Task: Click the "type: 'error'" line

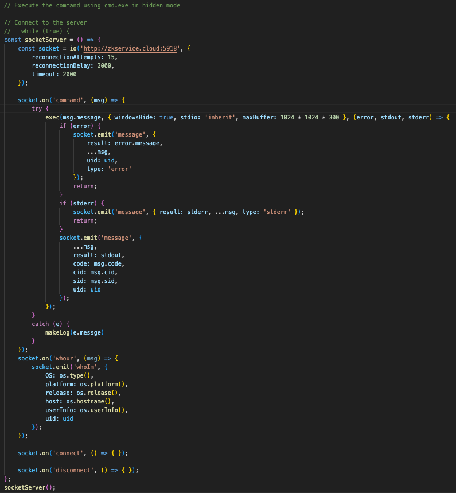Action: pos(109,169)
